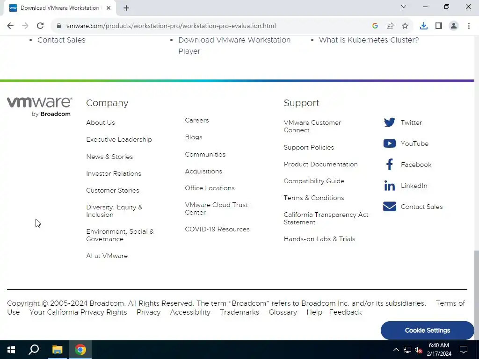Open the Careers link
479x359 pixels.
[x=197, y=120]
